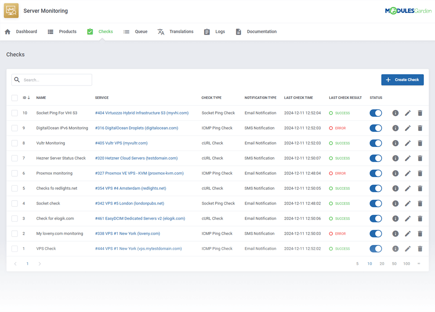
Task: Delete the Vultr Monitoring check
Action: [420, 143]
